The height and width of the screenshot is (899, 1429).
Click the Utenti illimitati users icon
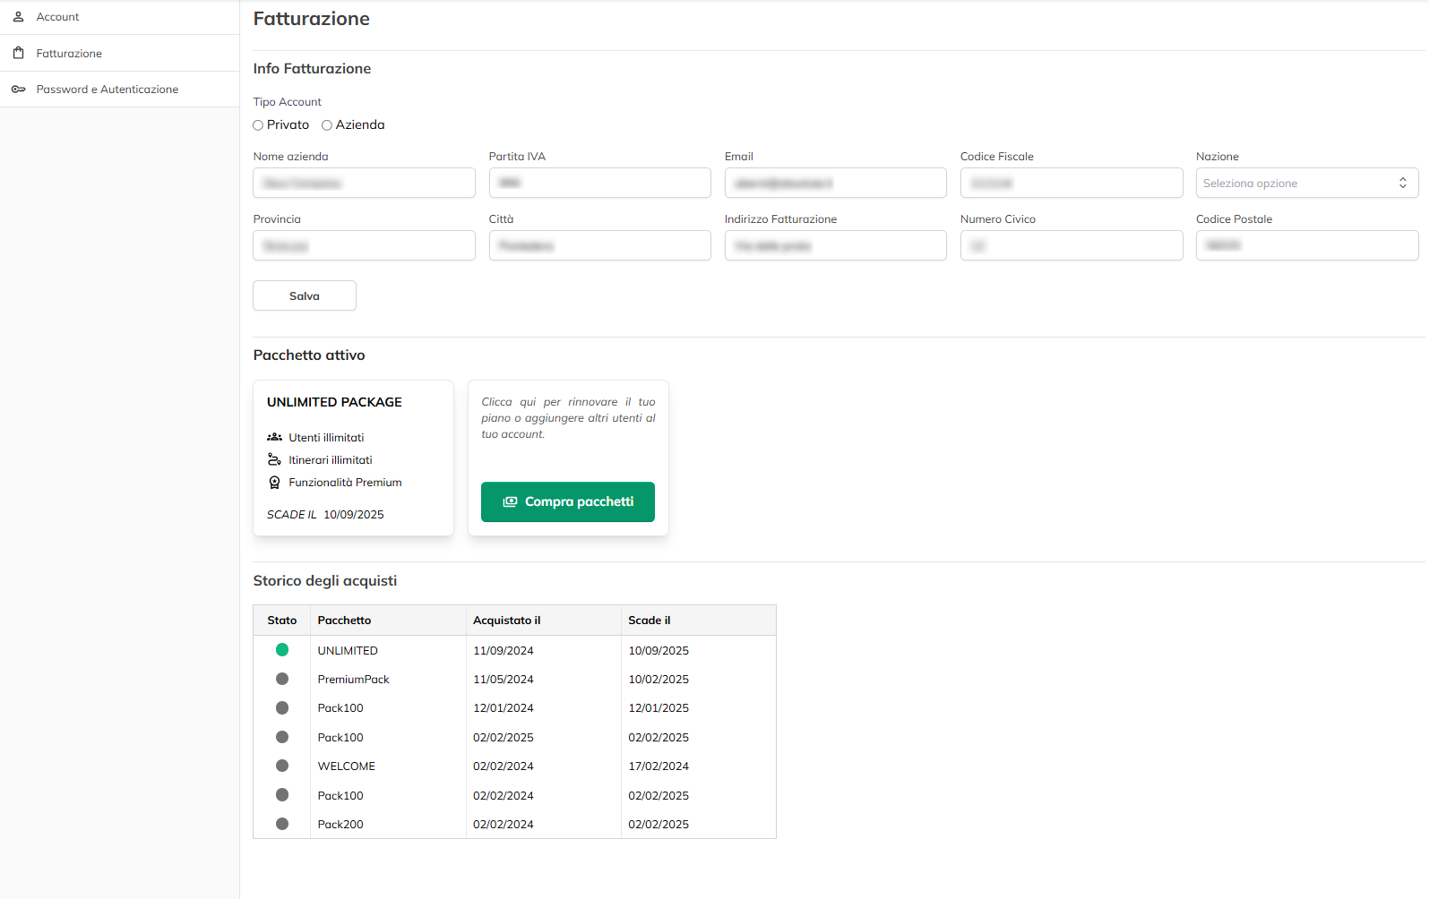274,438
